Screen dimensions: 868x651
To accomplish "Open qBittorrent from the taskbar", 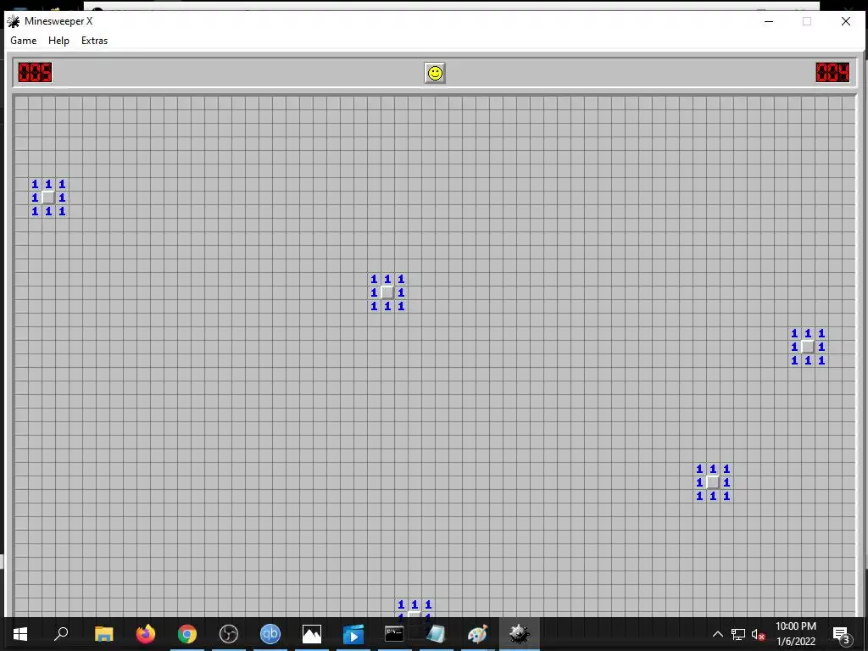I will coord(270,634).
